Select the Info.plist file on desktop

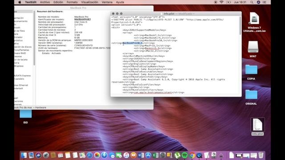257,127
